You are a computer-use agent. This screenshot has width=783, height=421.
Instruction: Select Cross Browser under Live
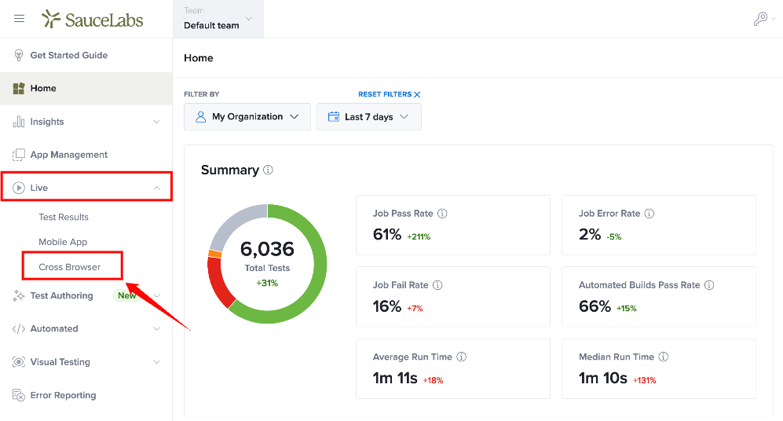(70, 267)
